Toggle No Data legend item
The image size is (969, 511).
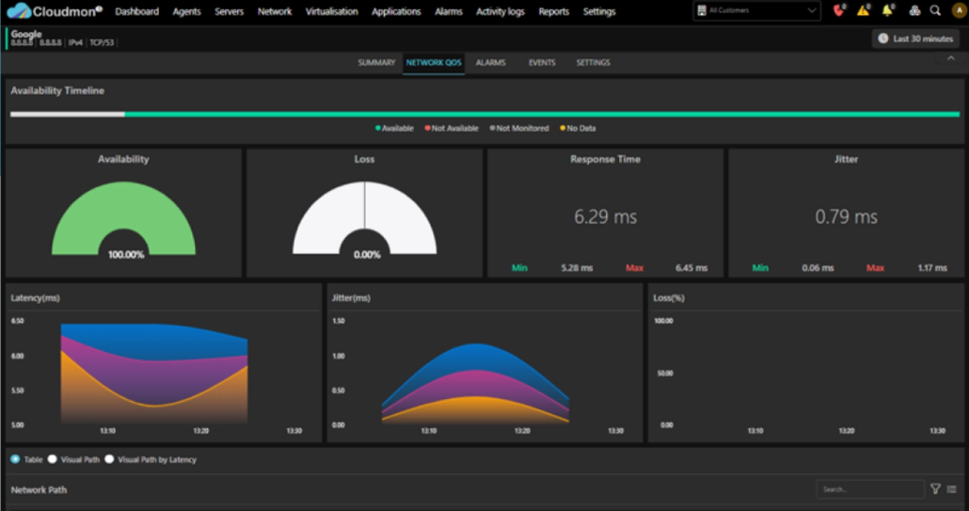[x=578, y=128]
